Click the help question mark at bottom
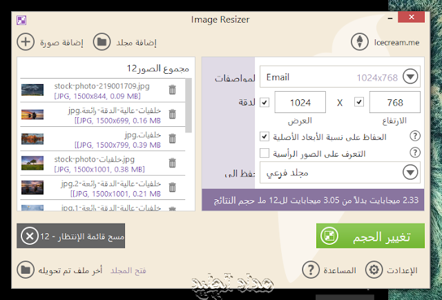The image size is (442, 300). pos(311,270)
